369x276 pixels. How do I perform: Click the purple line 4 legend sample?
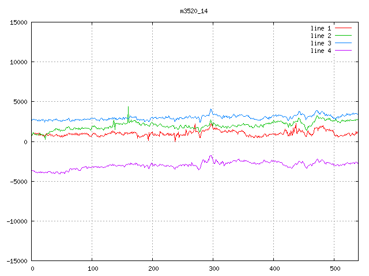[344, 51]
